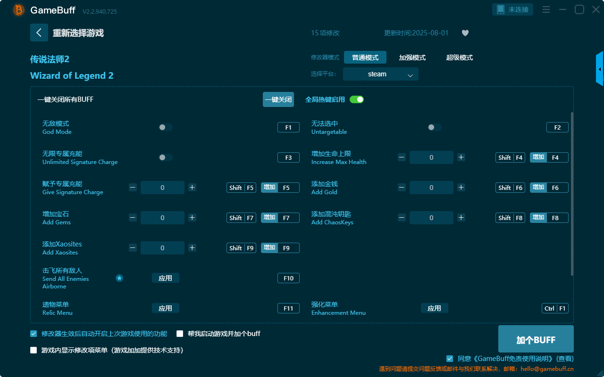Click plus for Add Xaosites
The image size is (604, 377).
(192, 248)
